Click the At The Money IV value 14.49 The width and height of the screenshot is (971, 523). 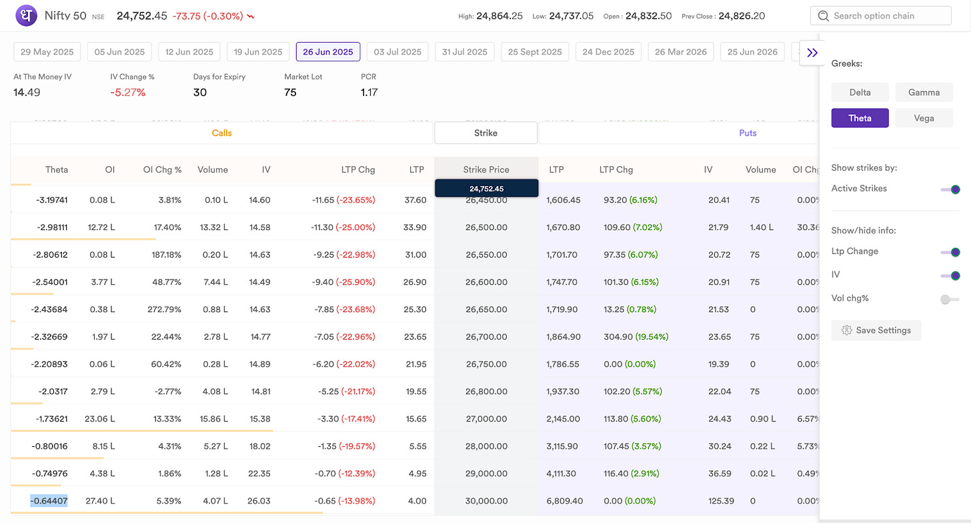coord(27,93)
